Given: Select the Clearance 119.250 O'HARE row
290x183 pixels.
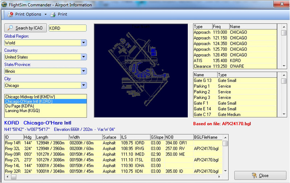Looking at the screenshot, I should [235, 66].
